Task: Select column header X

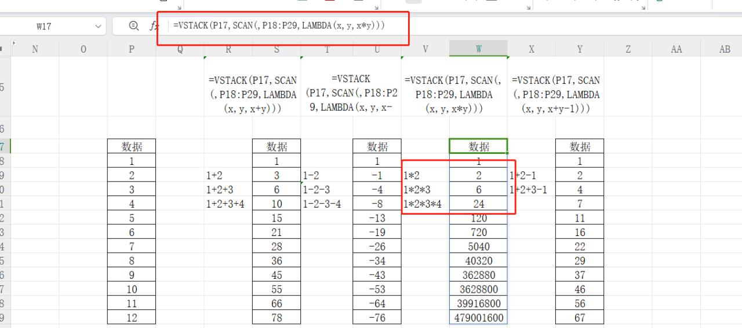Action: tap(532, 49)
